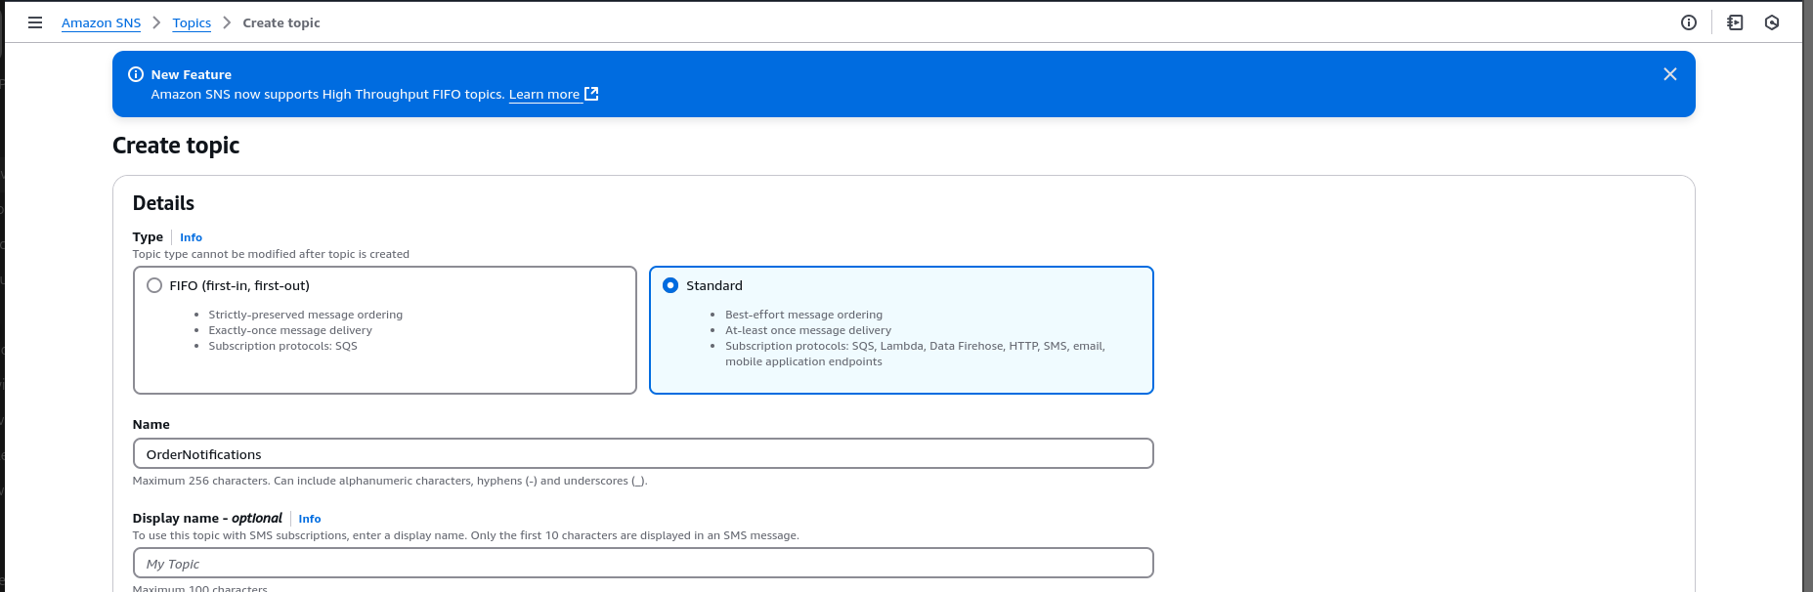Select the FIFO (first-in, first-out) radio button
The image size is (1813, 592).
click(x=154, y=285)
